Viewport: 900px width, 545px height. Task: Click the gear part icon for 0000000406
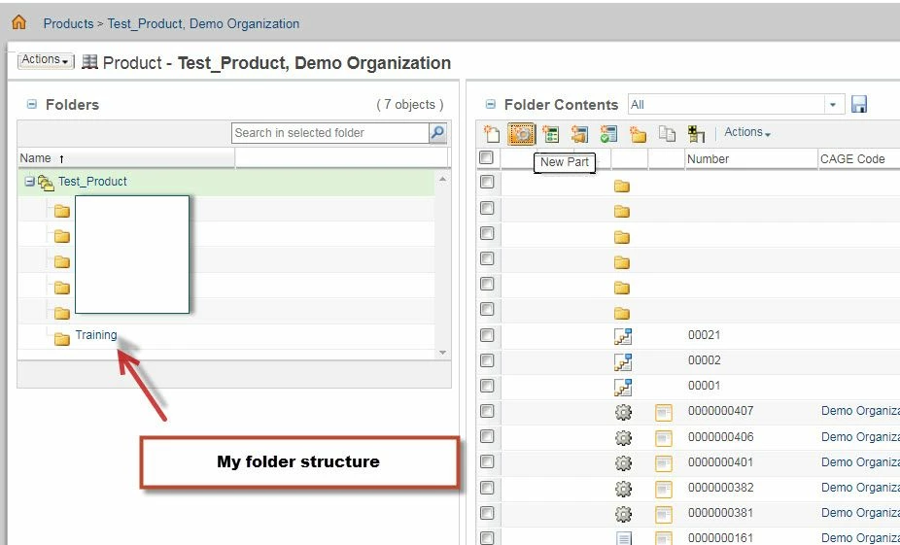[623, 438]
